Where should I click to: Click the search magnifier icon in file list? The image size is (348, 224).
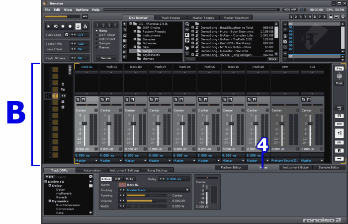coord(187,24)
